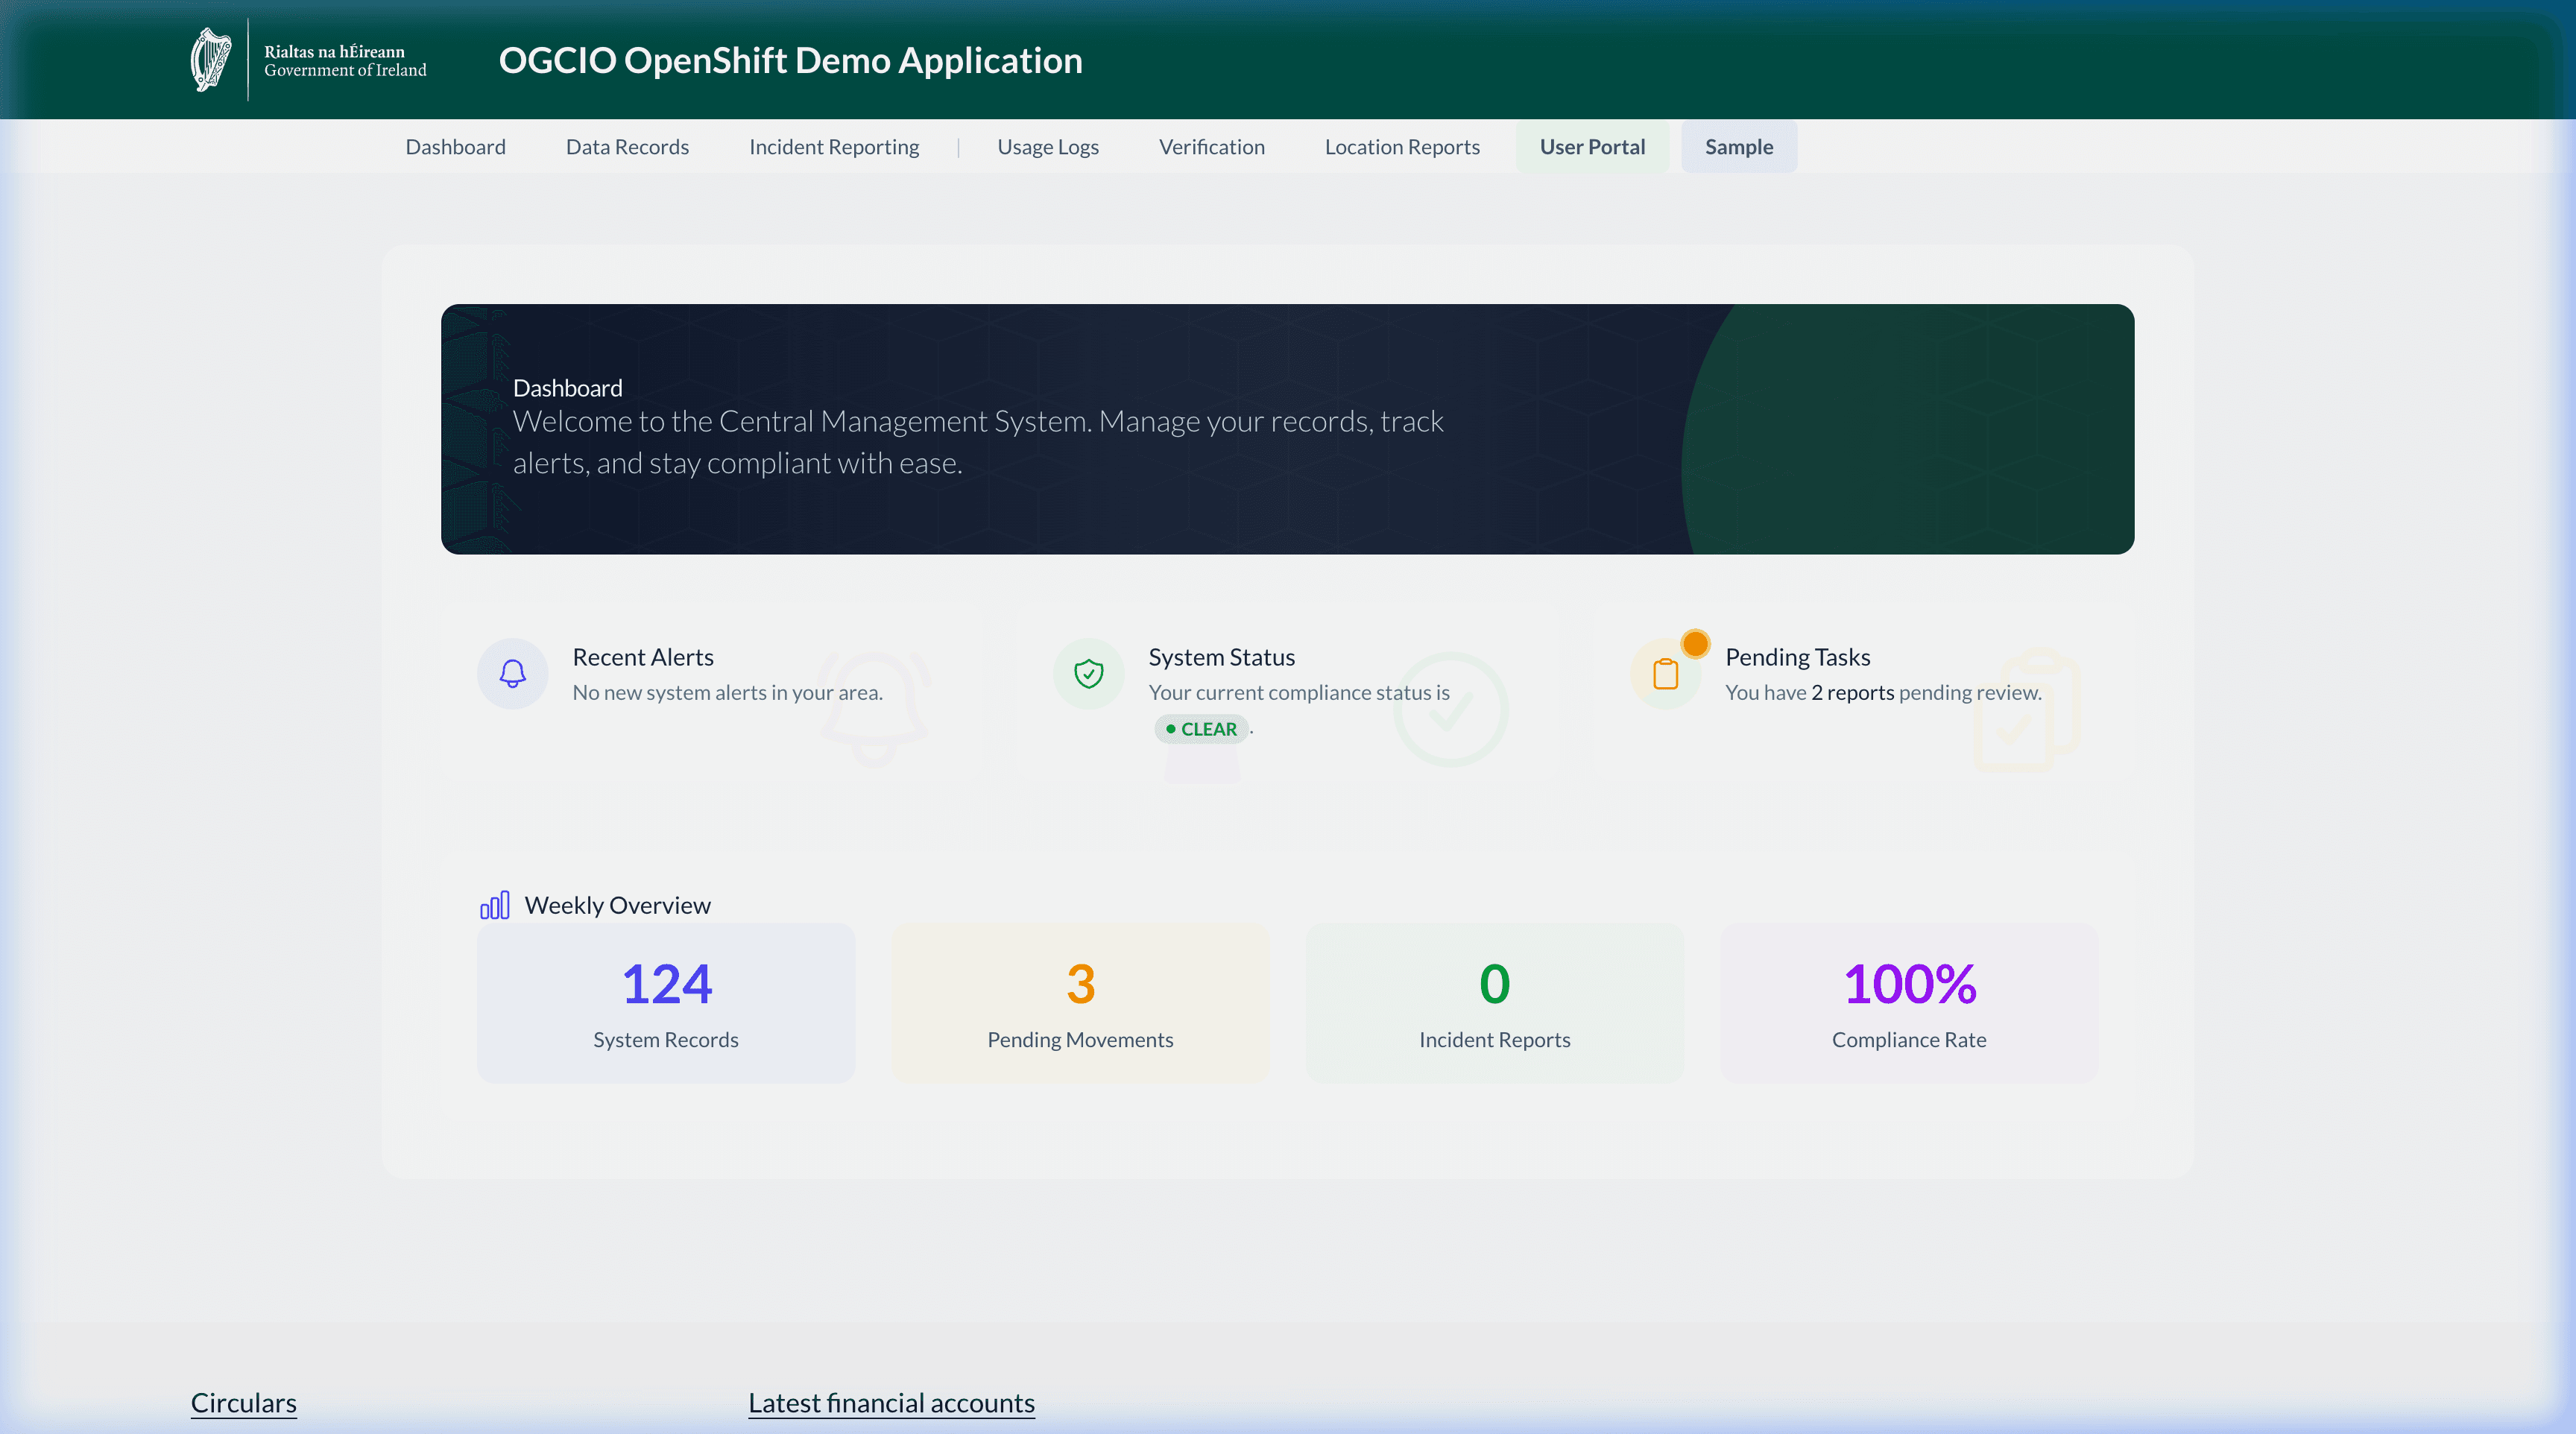Select the System Status shield icon

(1088, 673)
